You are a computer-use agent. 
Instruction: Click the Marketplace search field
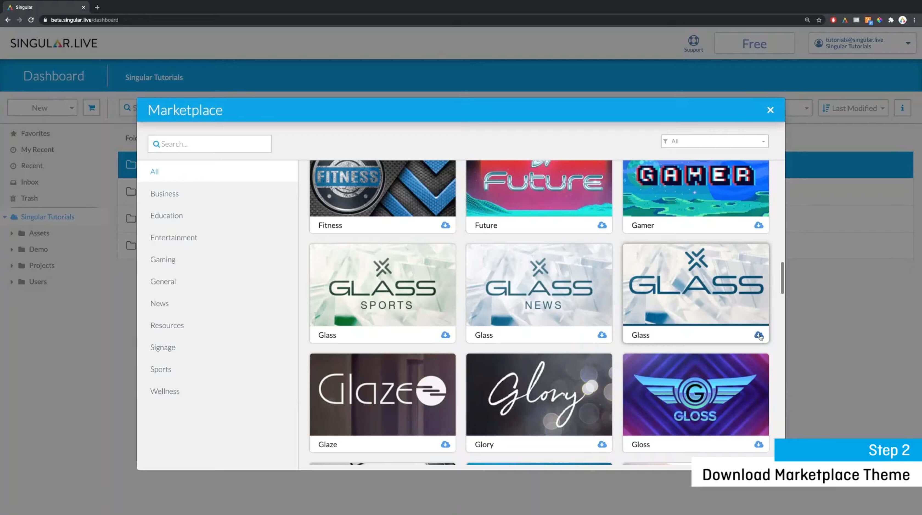[210, 144]
